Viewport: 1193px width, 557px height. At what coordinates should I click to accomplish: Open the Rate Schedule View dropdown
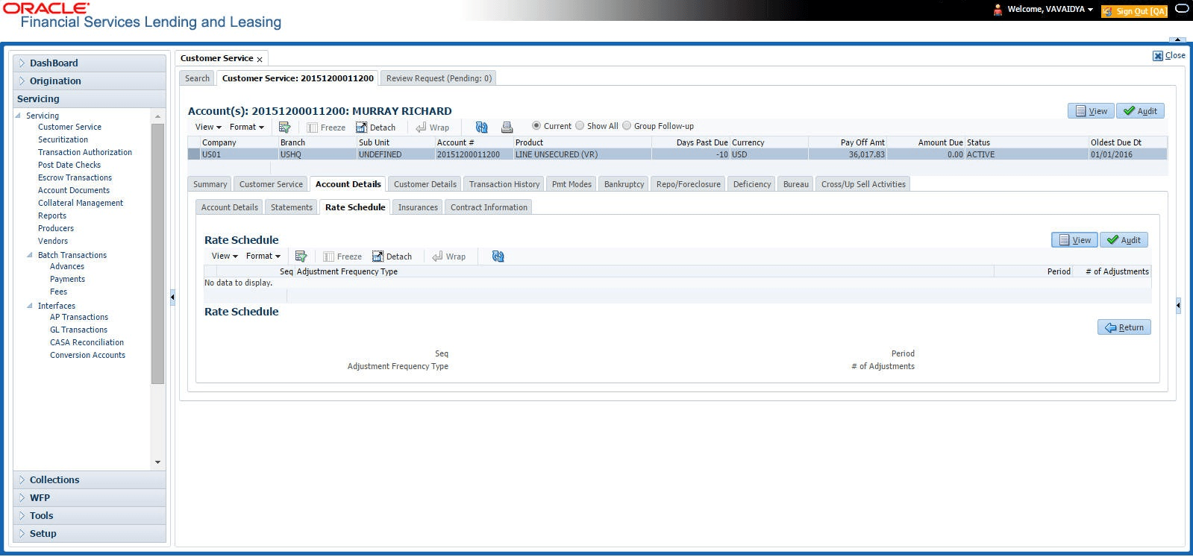point(225,256)
